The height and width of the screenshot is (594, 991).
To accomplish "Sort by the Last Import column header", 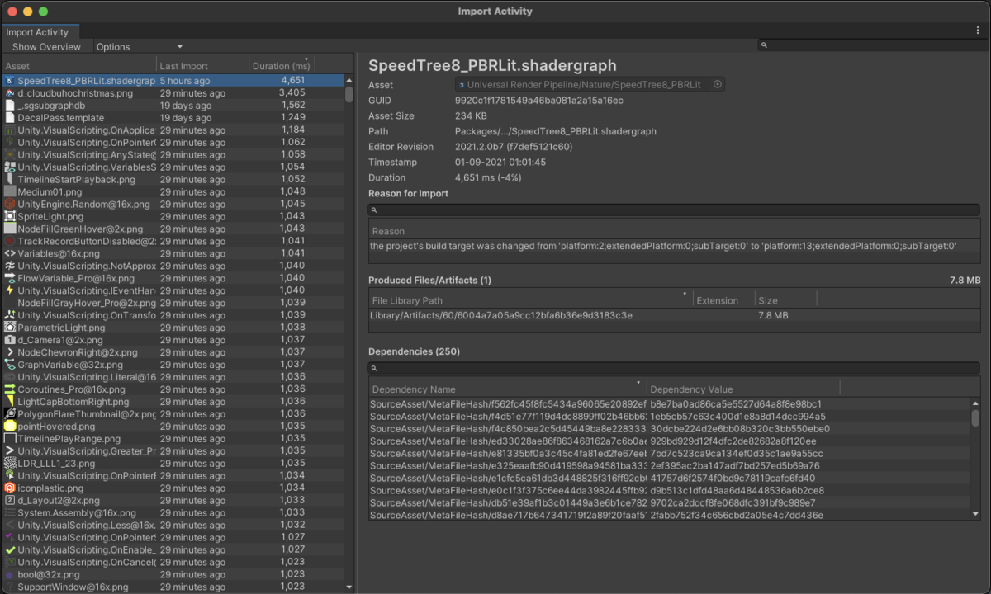I will [x=202, y=65].
